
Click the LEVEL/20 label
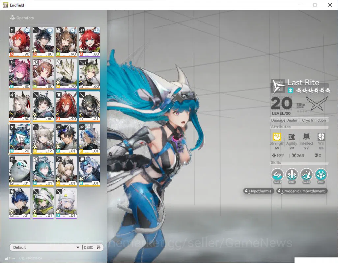click(281, 113)
